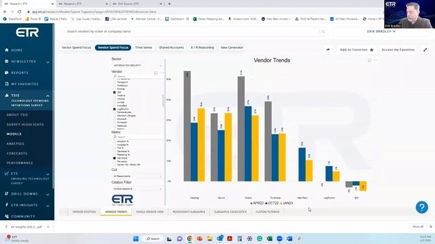The height and width of the screenshot is (244, 435).
Task: Open the Citation Filter dropdown
Action: 137,189
